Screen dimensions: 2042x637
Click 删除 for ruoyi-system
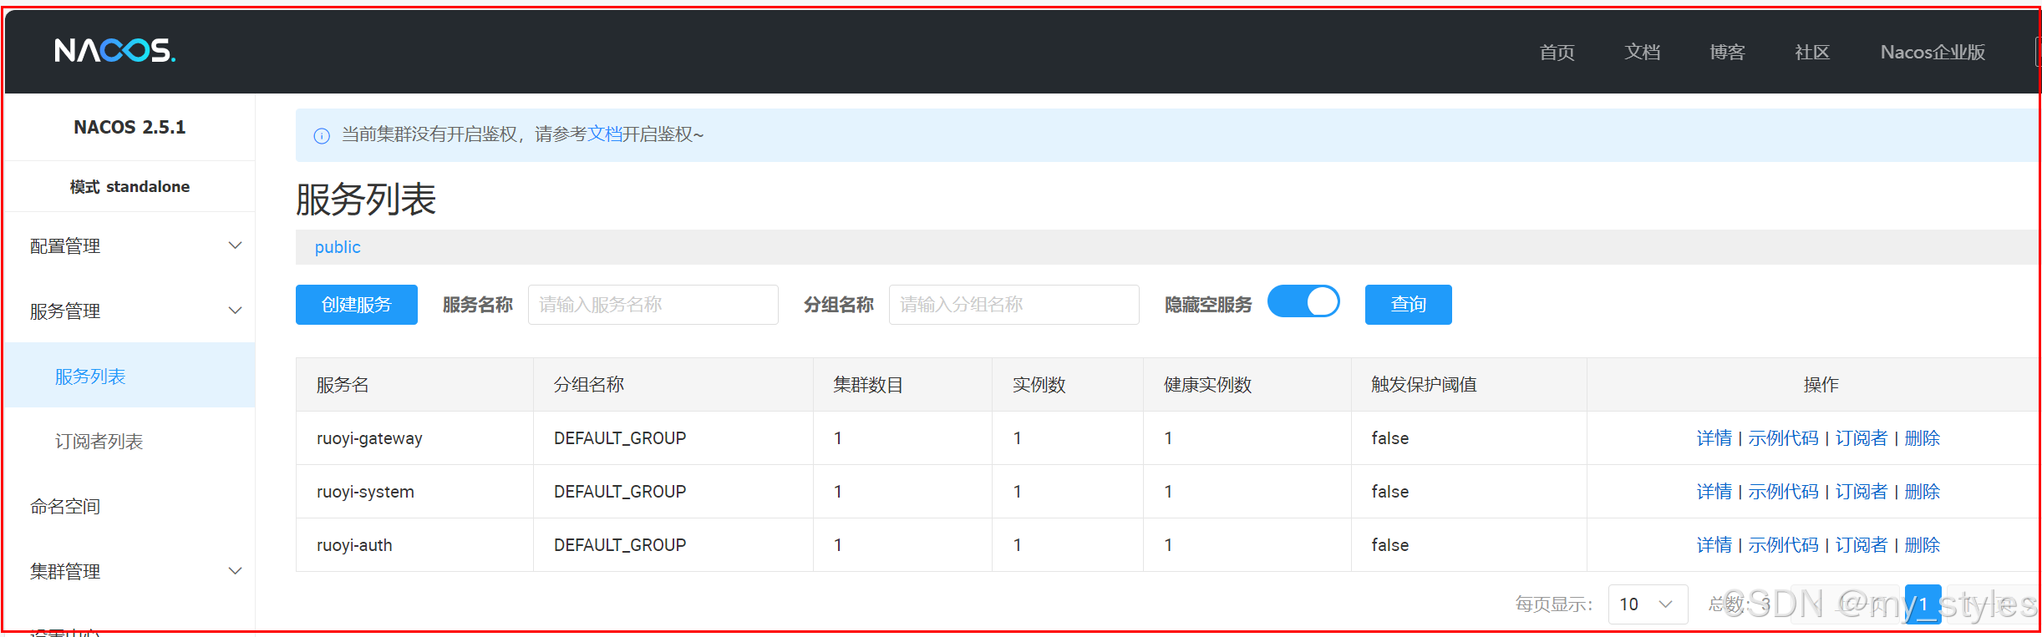coord(1922,492)
